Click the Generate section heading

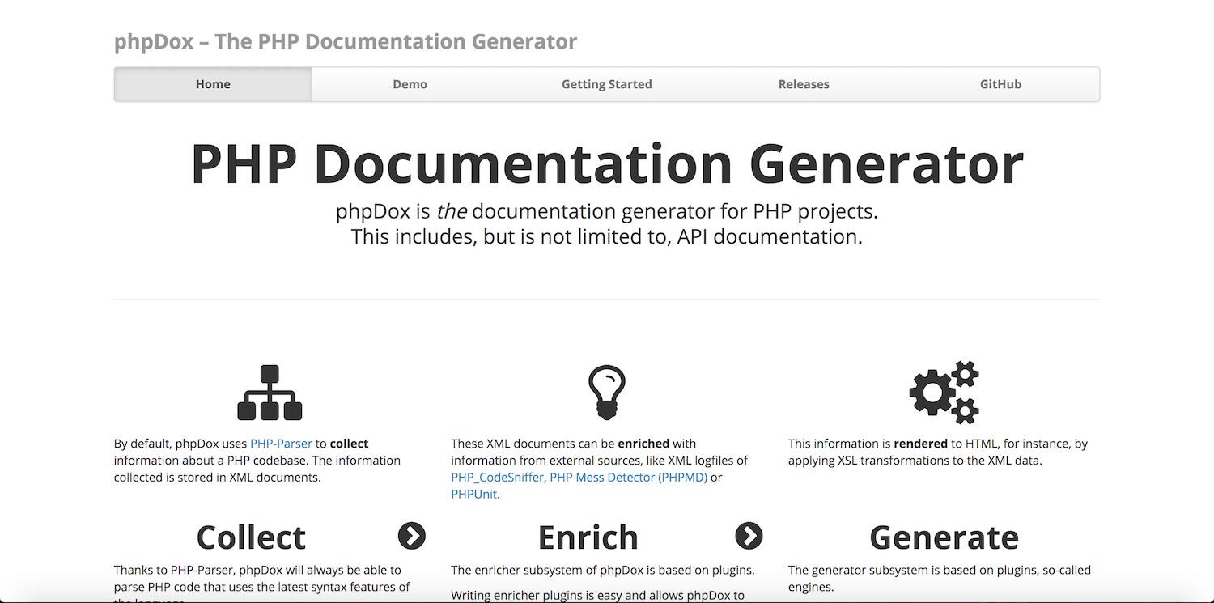944,537
